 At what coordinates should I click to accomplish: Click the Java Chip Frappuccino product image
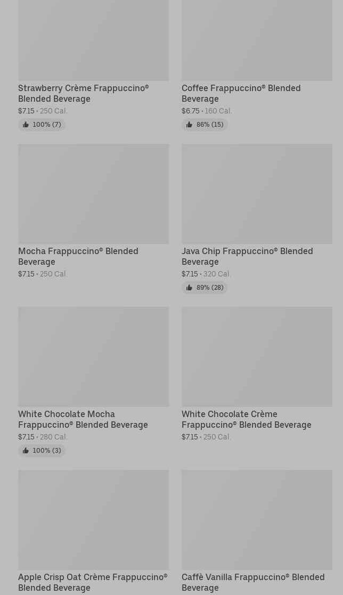pos(257,194)
